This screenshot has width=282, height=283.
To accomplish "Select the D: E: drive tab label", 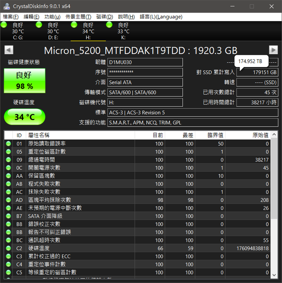I will point(53,38).
